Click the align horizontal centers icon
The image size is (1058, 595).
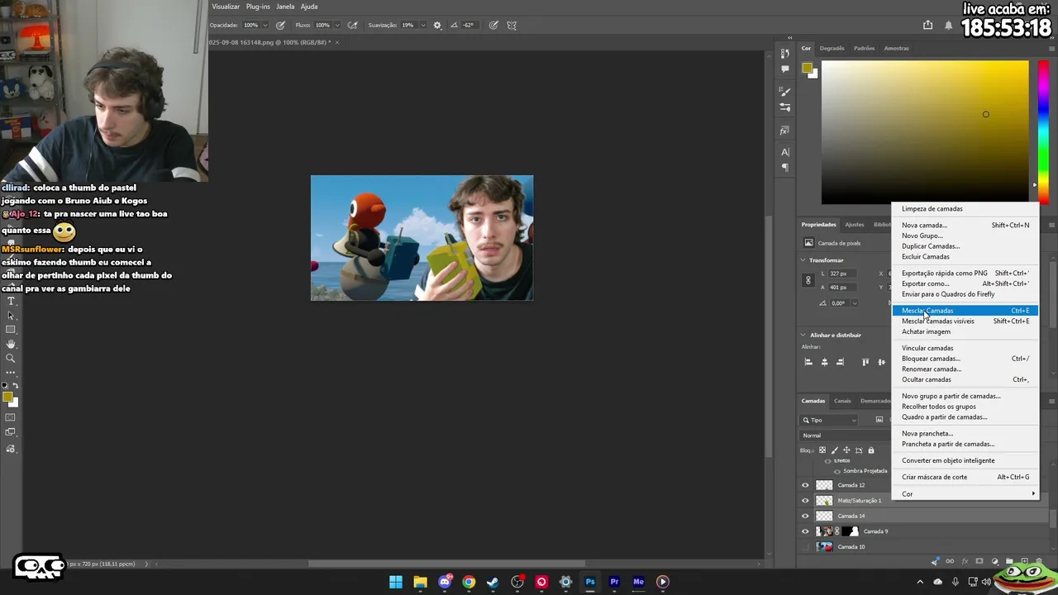tap(824, 362)
